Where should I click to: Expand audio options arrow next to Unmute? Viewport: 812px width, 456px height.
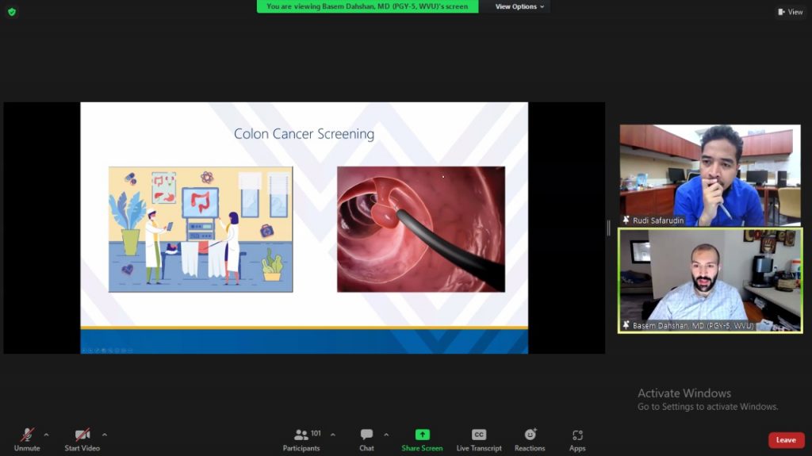click(46, 435)
